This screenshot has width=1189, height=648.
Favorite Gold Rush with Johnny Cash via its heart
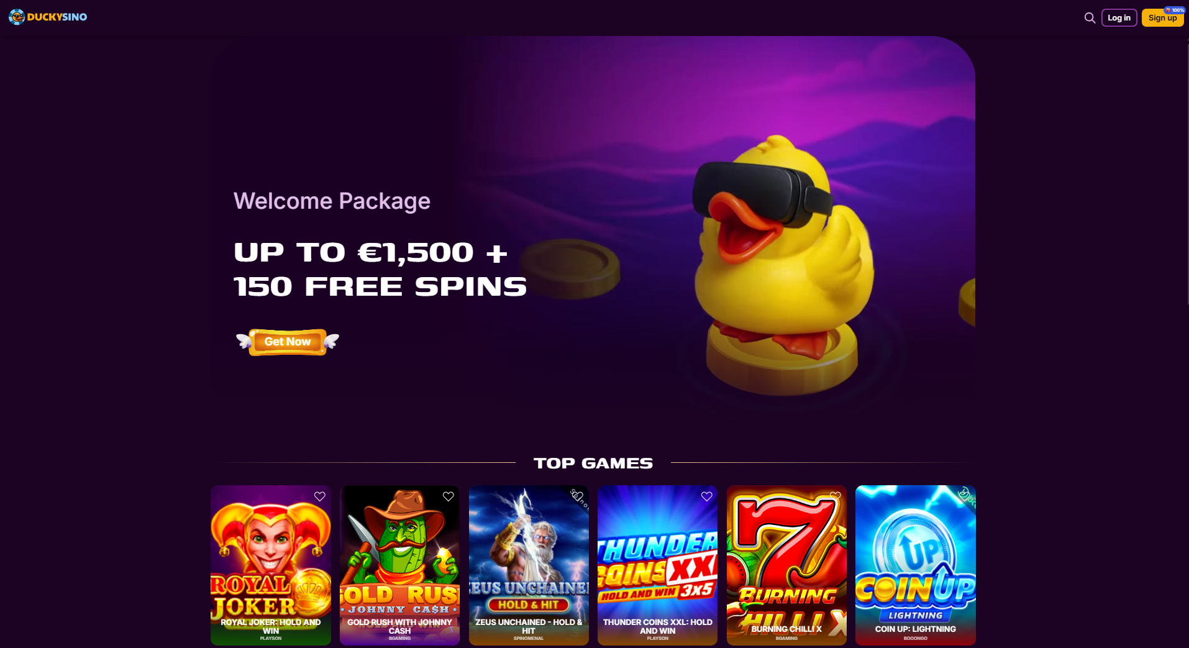[449, 496]
